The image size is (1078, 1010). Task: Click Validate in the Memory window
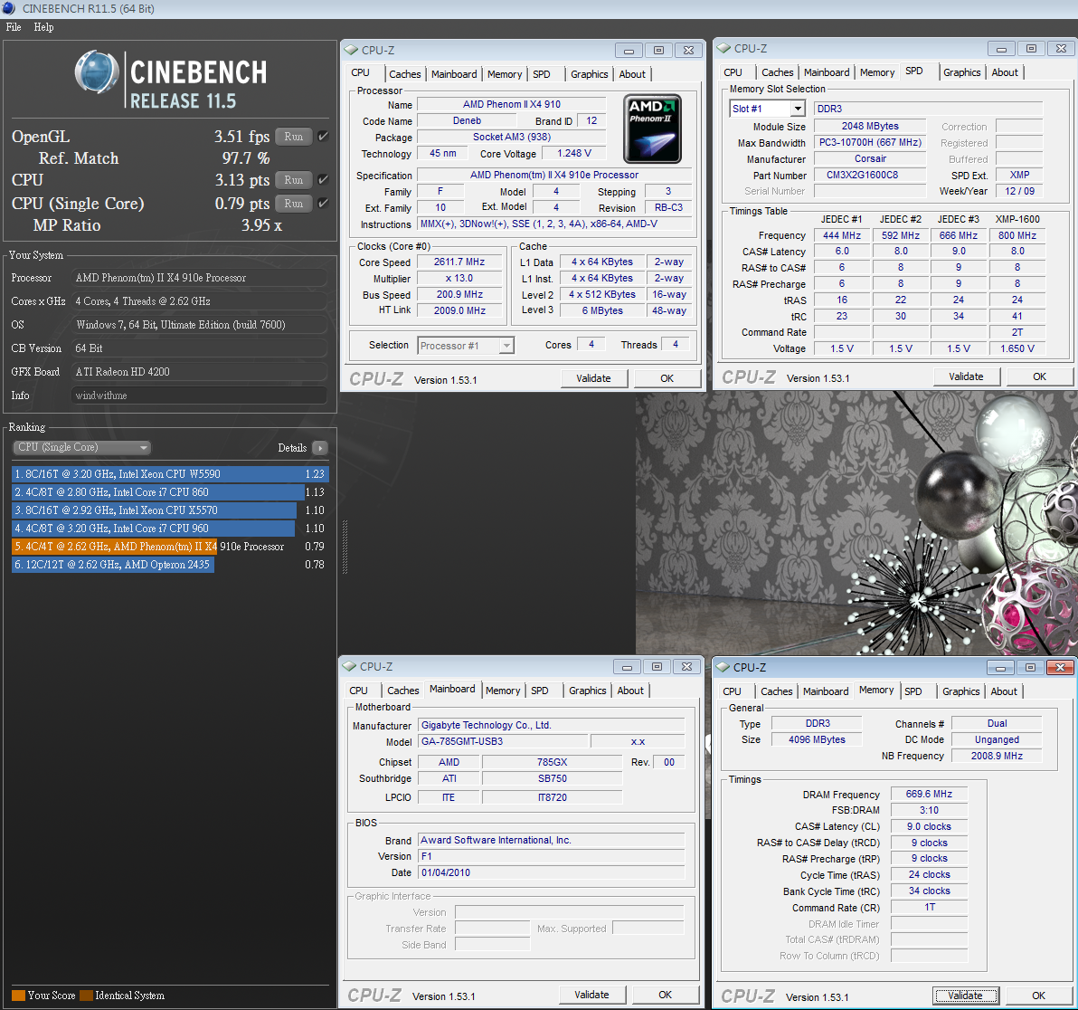pyautogui.click(x=965, y=996)
